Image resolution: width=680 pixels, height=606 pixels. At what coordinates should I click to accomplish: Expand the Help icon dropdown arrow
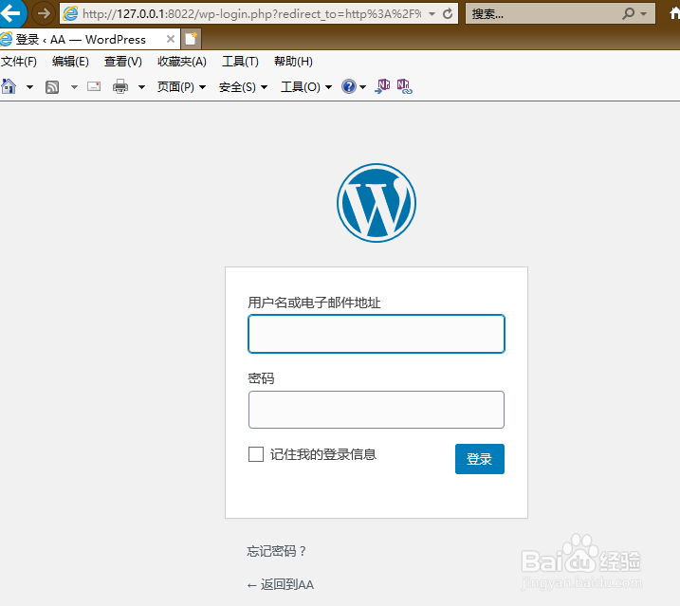pos(362,87)
